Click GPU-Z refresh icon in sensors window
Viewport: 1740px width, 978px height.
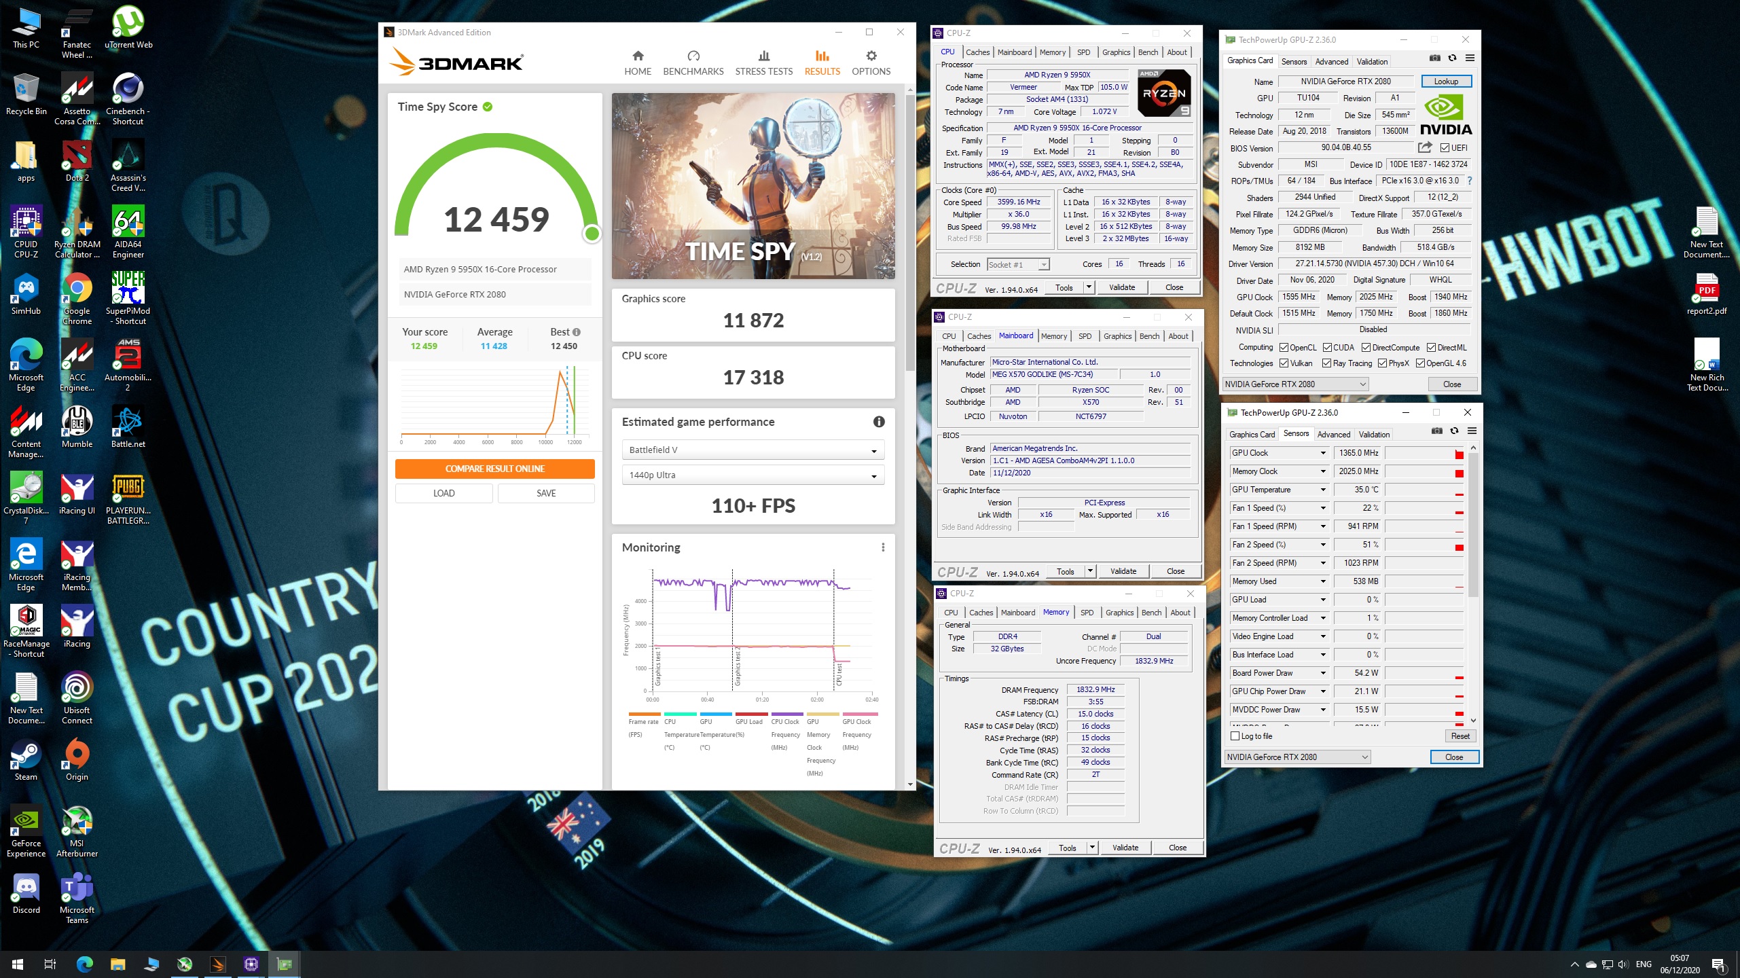coord(1454,431)
